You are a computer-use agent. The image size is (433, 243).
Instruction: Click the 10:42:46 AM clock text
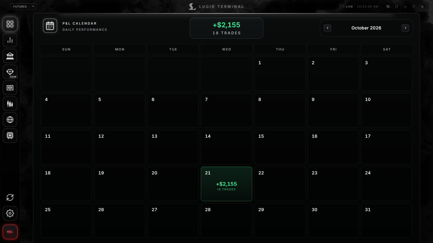tap(368, 6)
